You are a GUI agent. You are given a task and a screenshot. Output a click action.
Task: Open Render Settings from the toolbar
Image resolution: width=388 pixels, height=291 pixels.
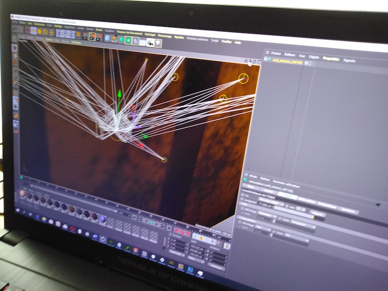[99, 37]
